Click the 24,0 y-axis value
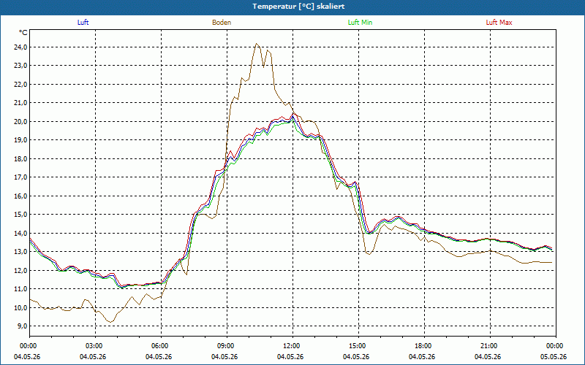 pos(21,47)
